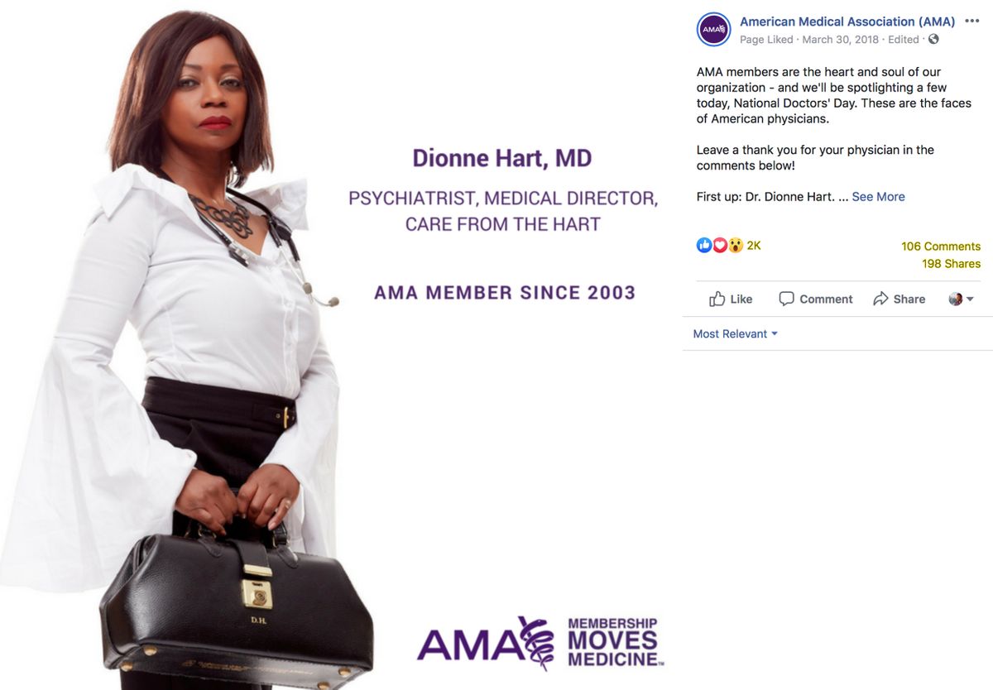Viewport: 993px width, 690px height.
Task: Click the AMA Membership Moves Medicine logo
Action: (540, 642)
